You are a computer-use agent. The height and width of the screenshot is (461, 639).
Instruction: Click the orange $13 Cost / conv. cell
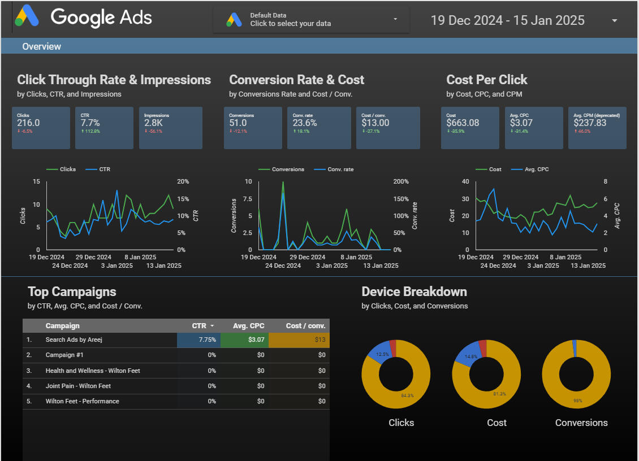[299, 340]
